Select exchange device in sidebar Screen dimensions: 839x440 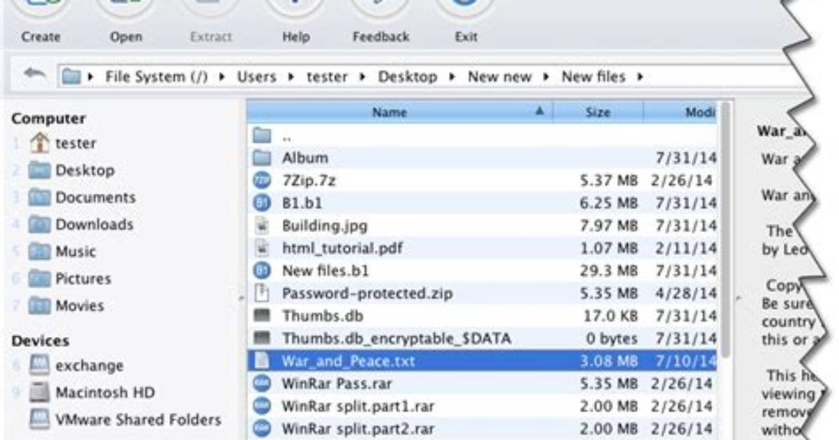click(x=76, y=366)
